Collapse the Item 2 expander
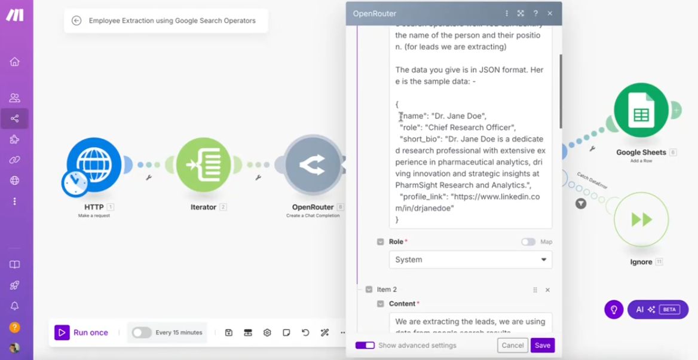 369,289
